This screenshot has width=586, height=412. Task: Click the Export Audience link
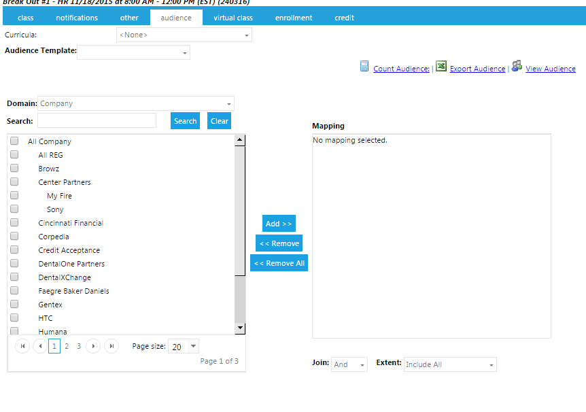tap(477, 69)
